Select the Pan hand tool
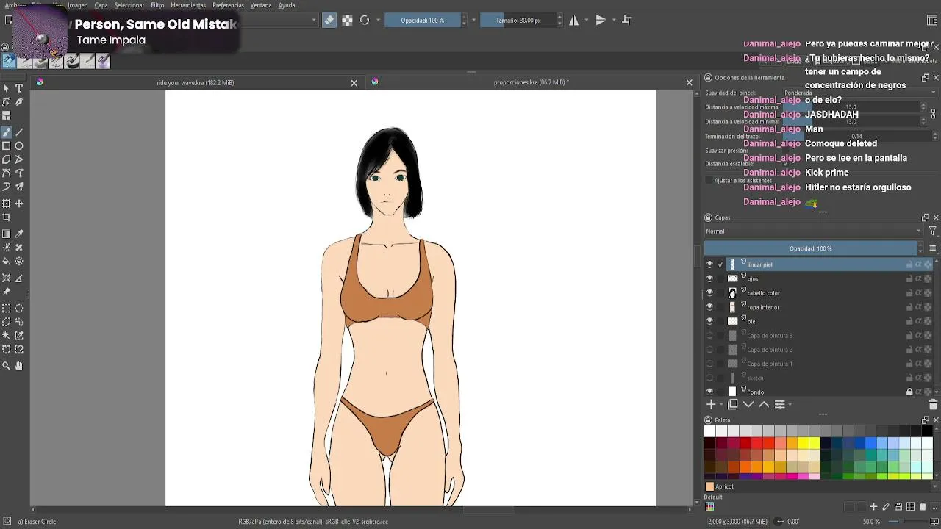 (19, 366)
